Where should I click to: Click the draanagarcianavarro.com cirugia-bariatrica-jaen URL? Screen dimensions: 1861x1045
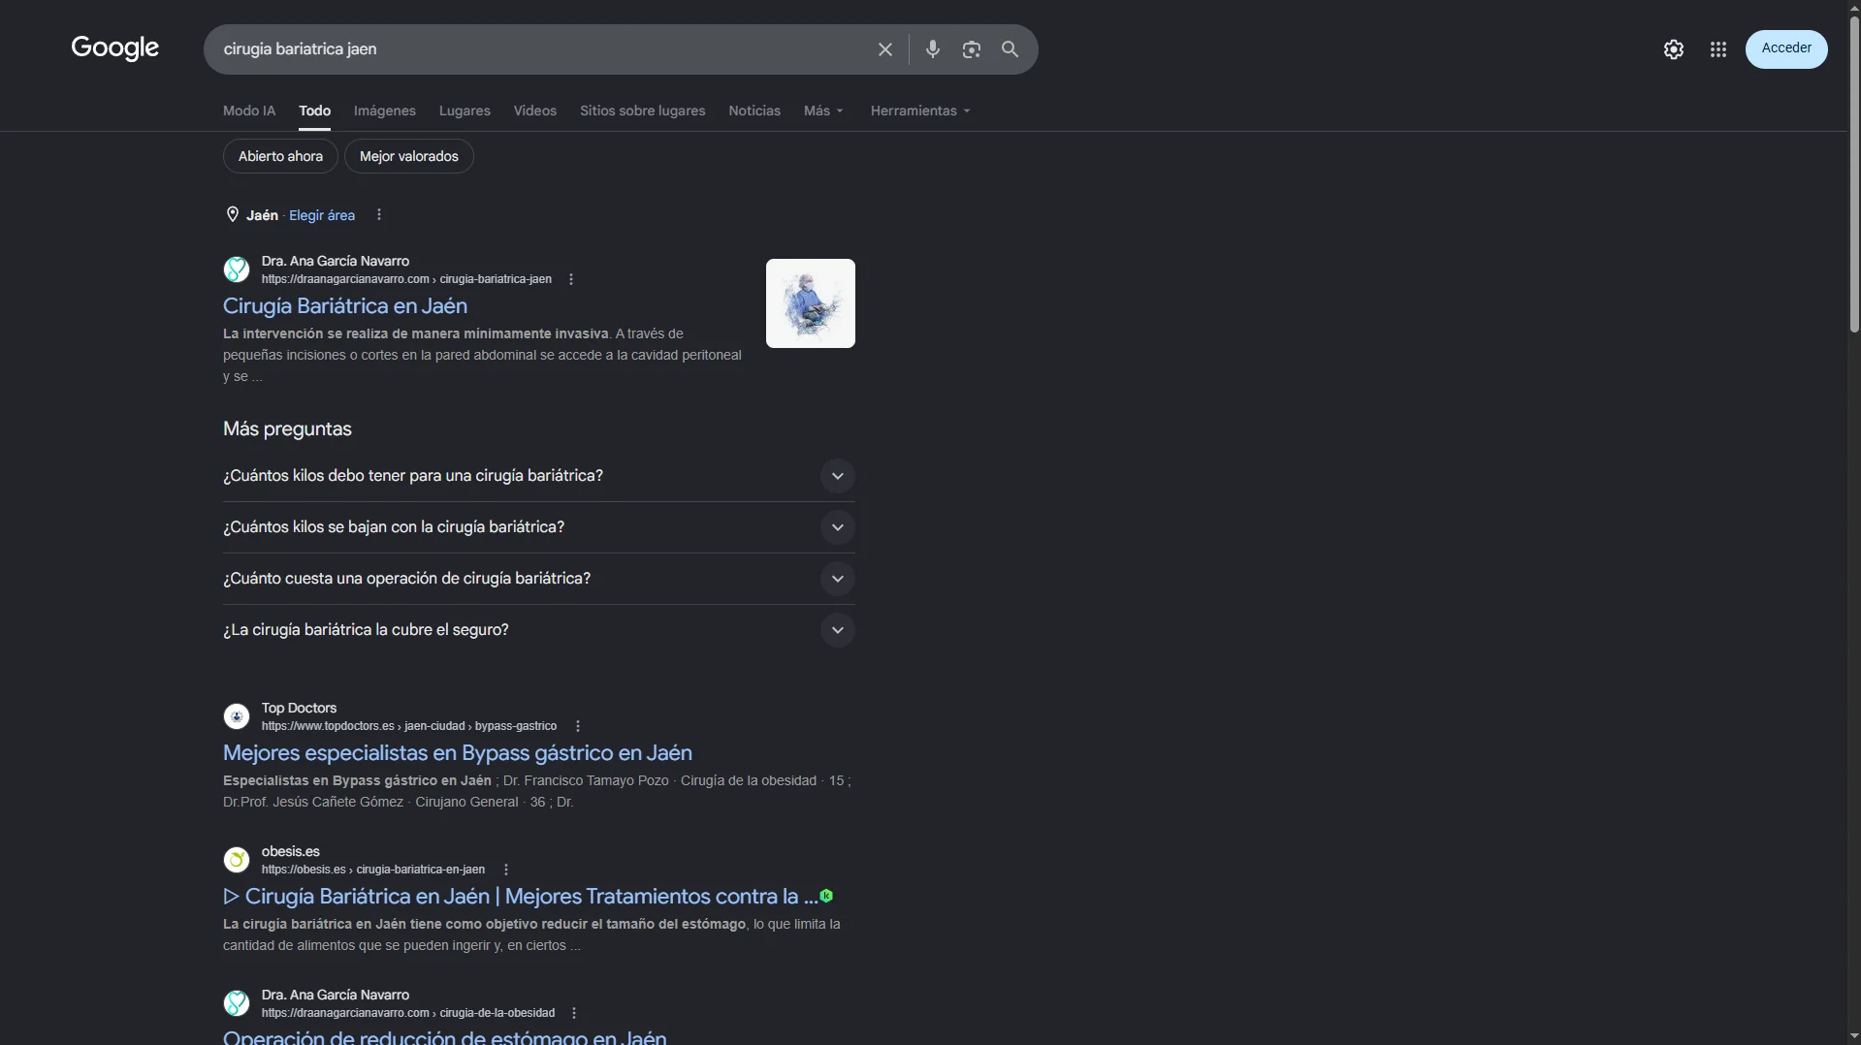(x=406, y=279)
